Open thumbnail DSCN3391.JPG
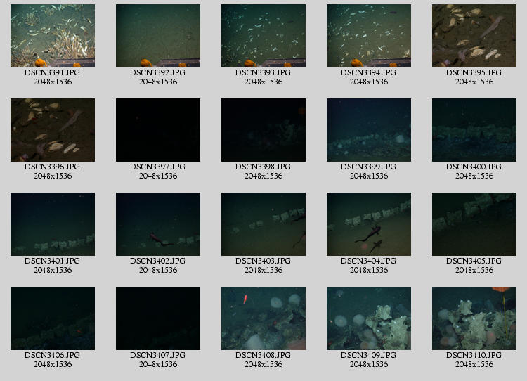The image size is (527, 381). click(53, 36)
